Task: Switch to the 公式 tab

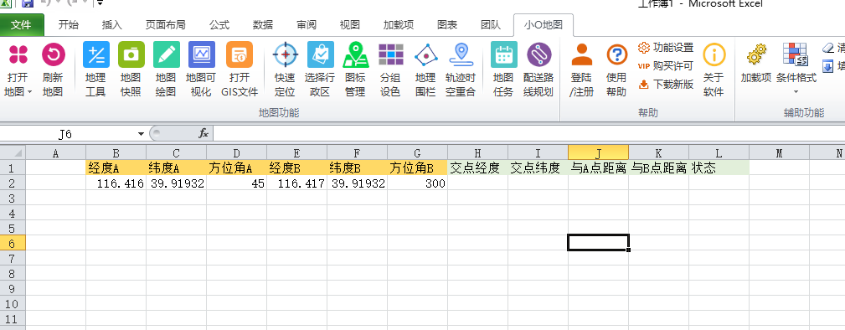Action: tap(219, 25)
